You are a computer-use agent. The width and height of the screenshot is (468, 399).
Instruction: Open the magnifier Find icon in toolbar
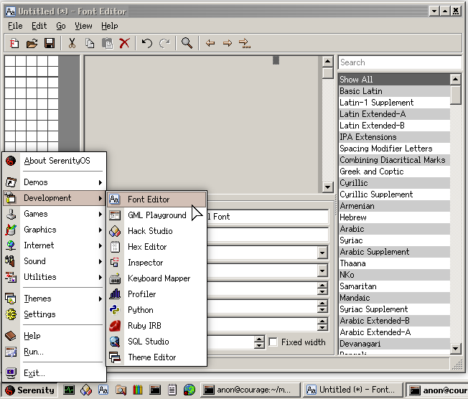click(187, 43)
